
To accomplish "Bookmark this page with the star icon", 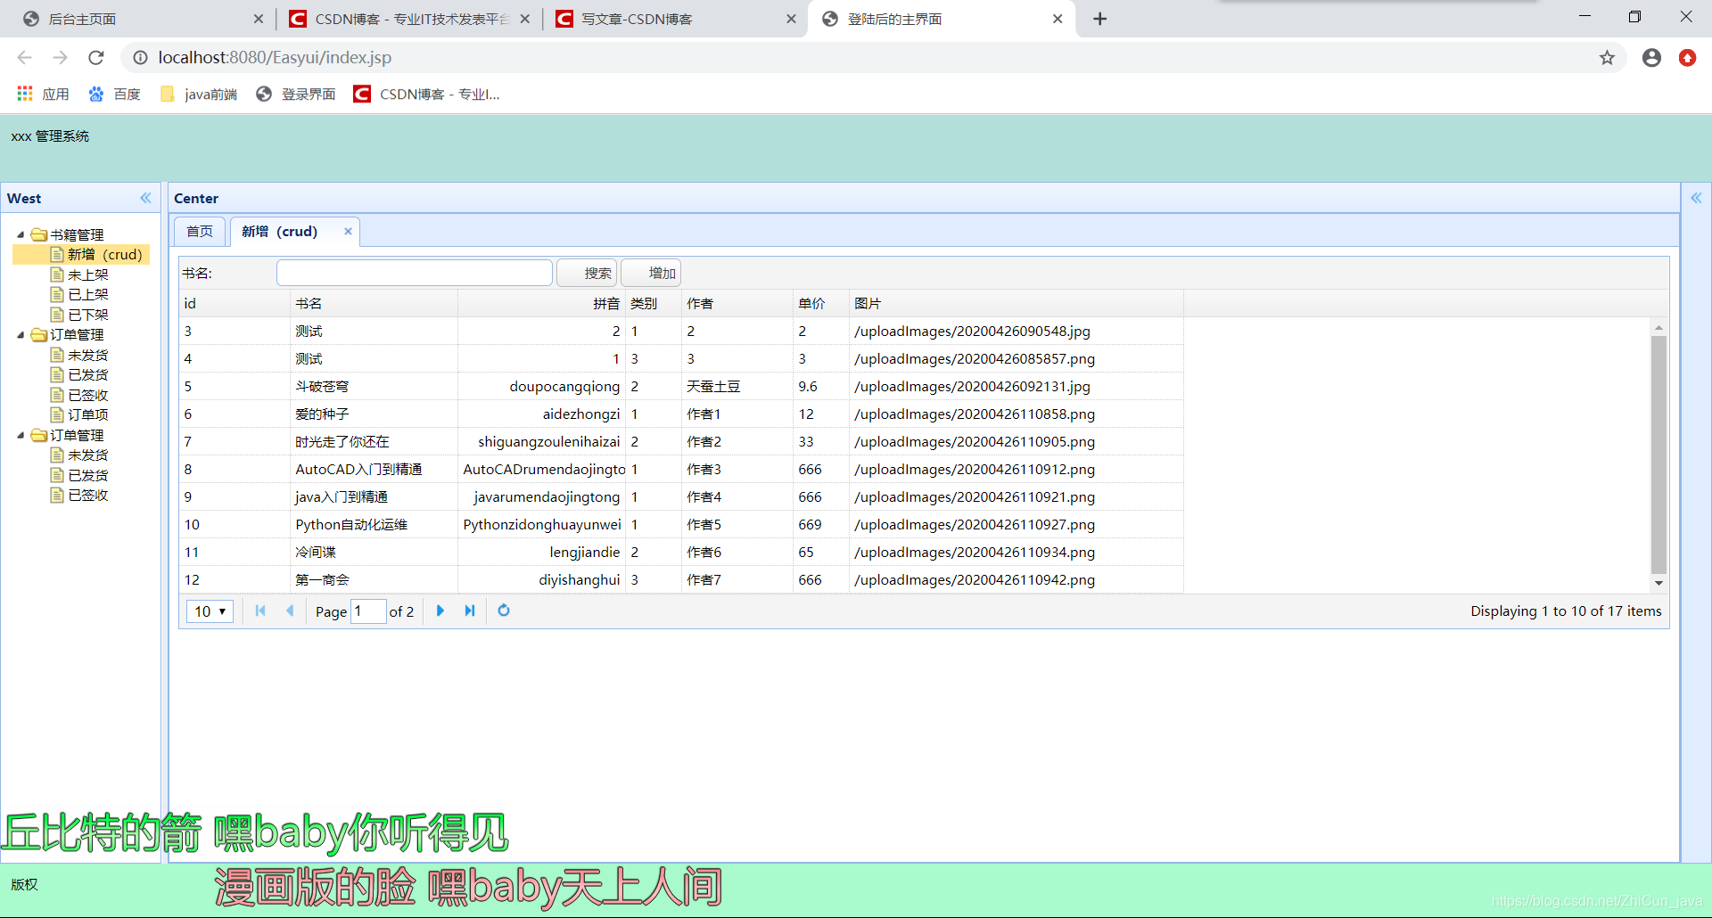I will (x=1607, y=58).
